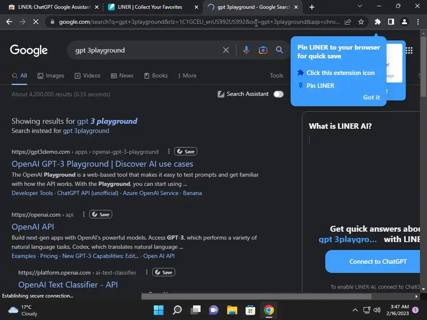
Task: Submit search with the magnifier icon
Action: coord(279,50)
